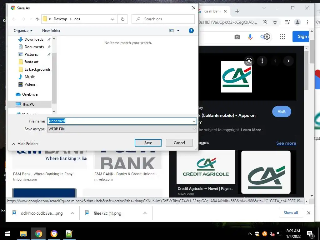Open the fanta art folder
The height and width of the screenshot is (240, 320).
31,62
